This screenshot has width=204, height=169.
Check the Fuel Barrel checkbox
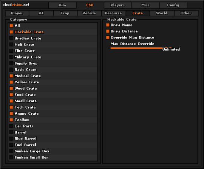click(x=11, y=145)
